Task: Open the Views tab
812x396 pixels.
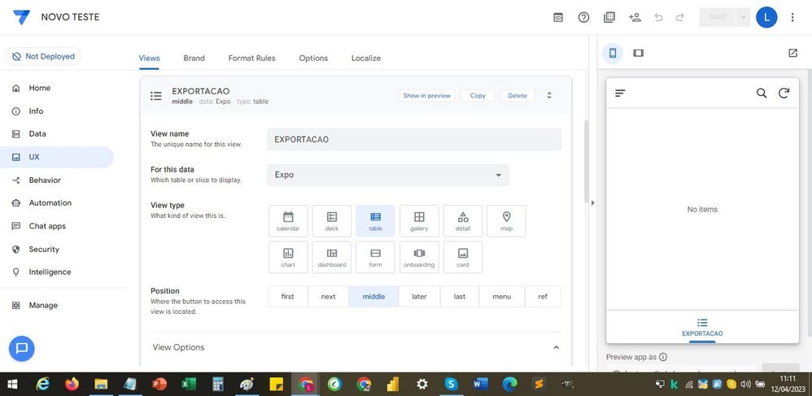Action: coord(149,58)
